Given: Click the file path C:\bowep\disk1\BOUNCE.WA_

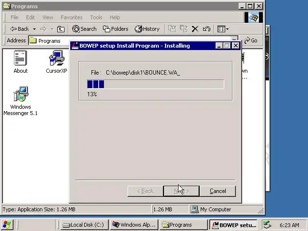Looking at the screenshot, I should 143,73.
